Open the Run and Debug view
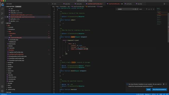The width and height of the screenshot is (169, 95). (2, 18)
